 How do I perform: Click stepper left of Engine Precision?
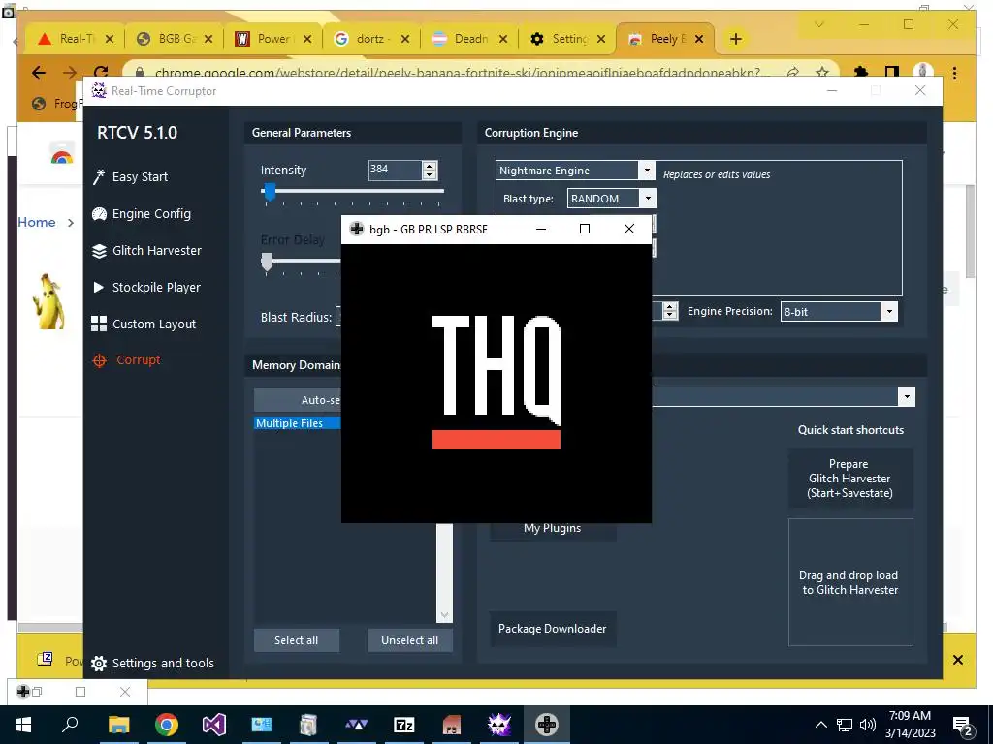[669, 311]
